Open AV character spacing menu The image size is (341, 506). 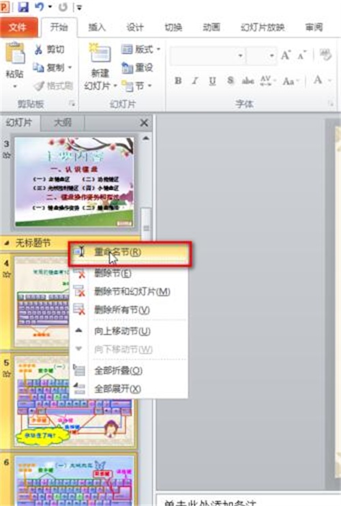[x=268, y=81]
